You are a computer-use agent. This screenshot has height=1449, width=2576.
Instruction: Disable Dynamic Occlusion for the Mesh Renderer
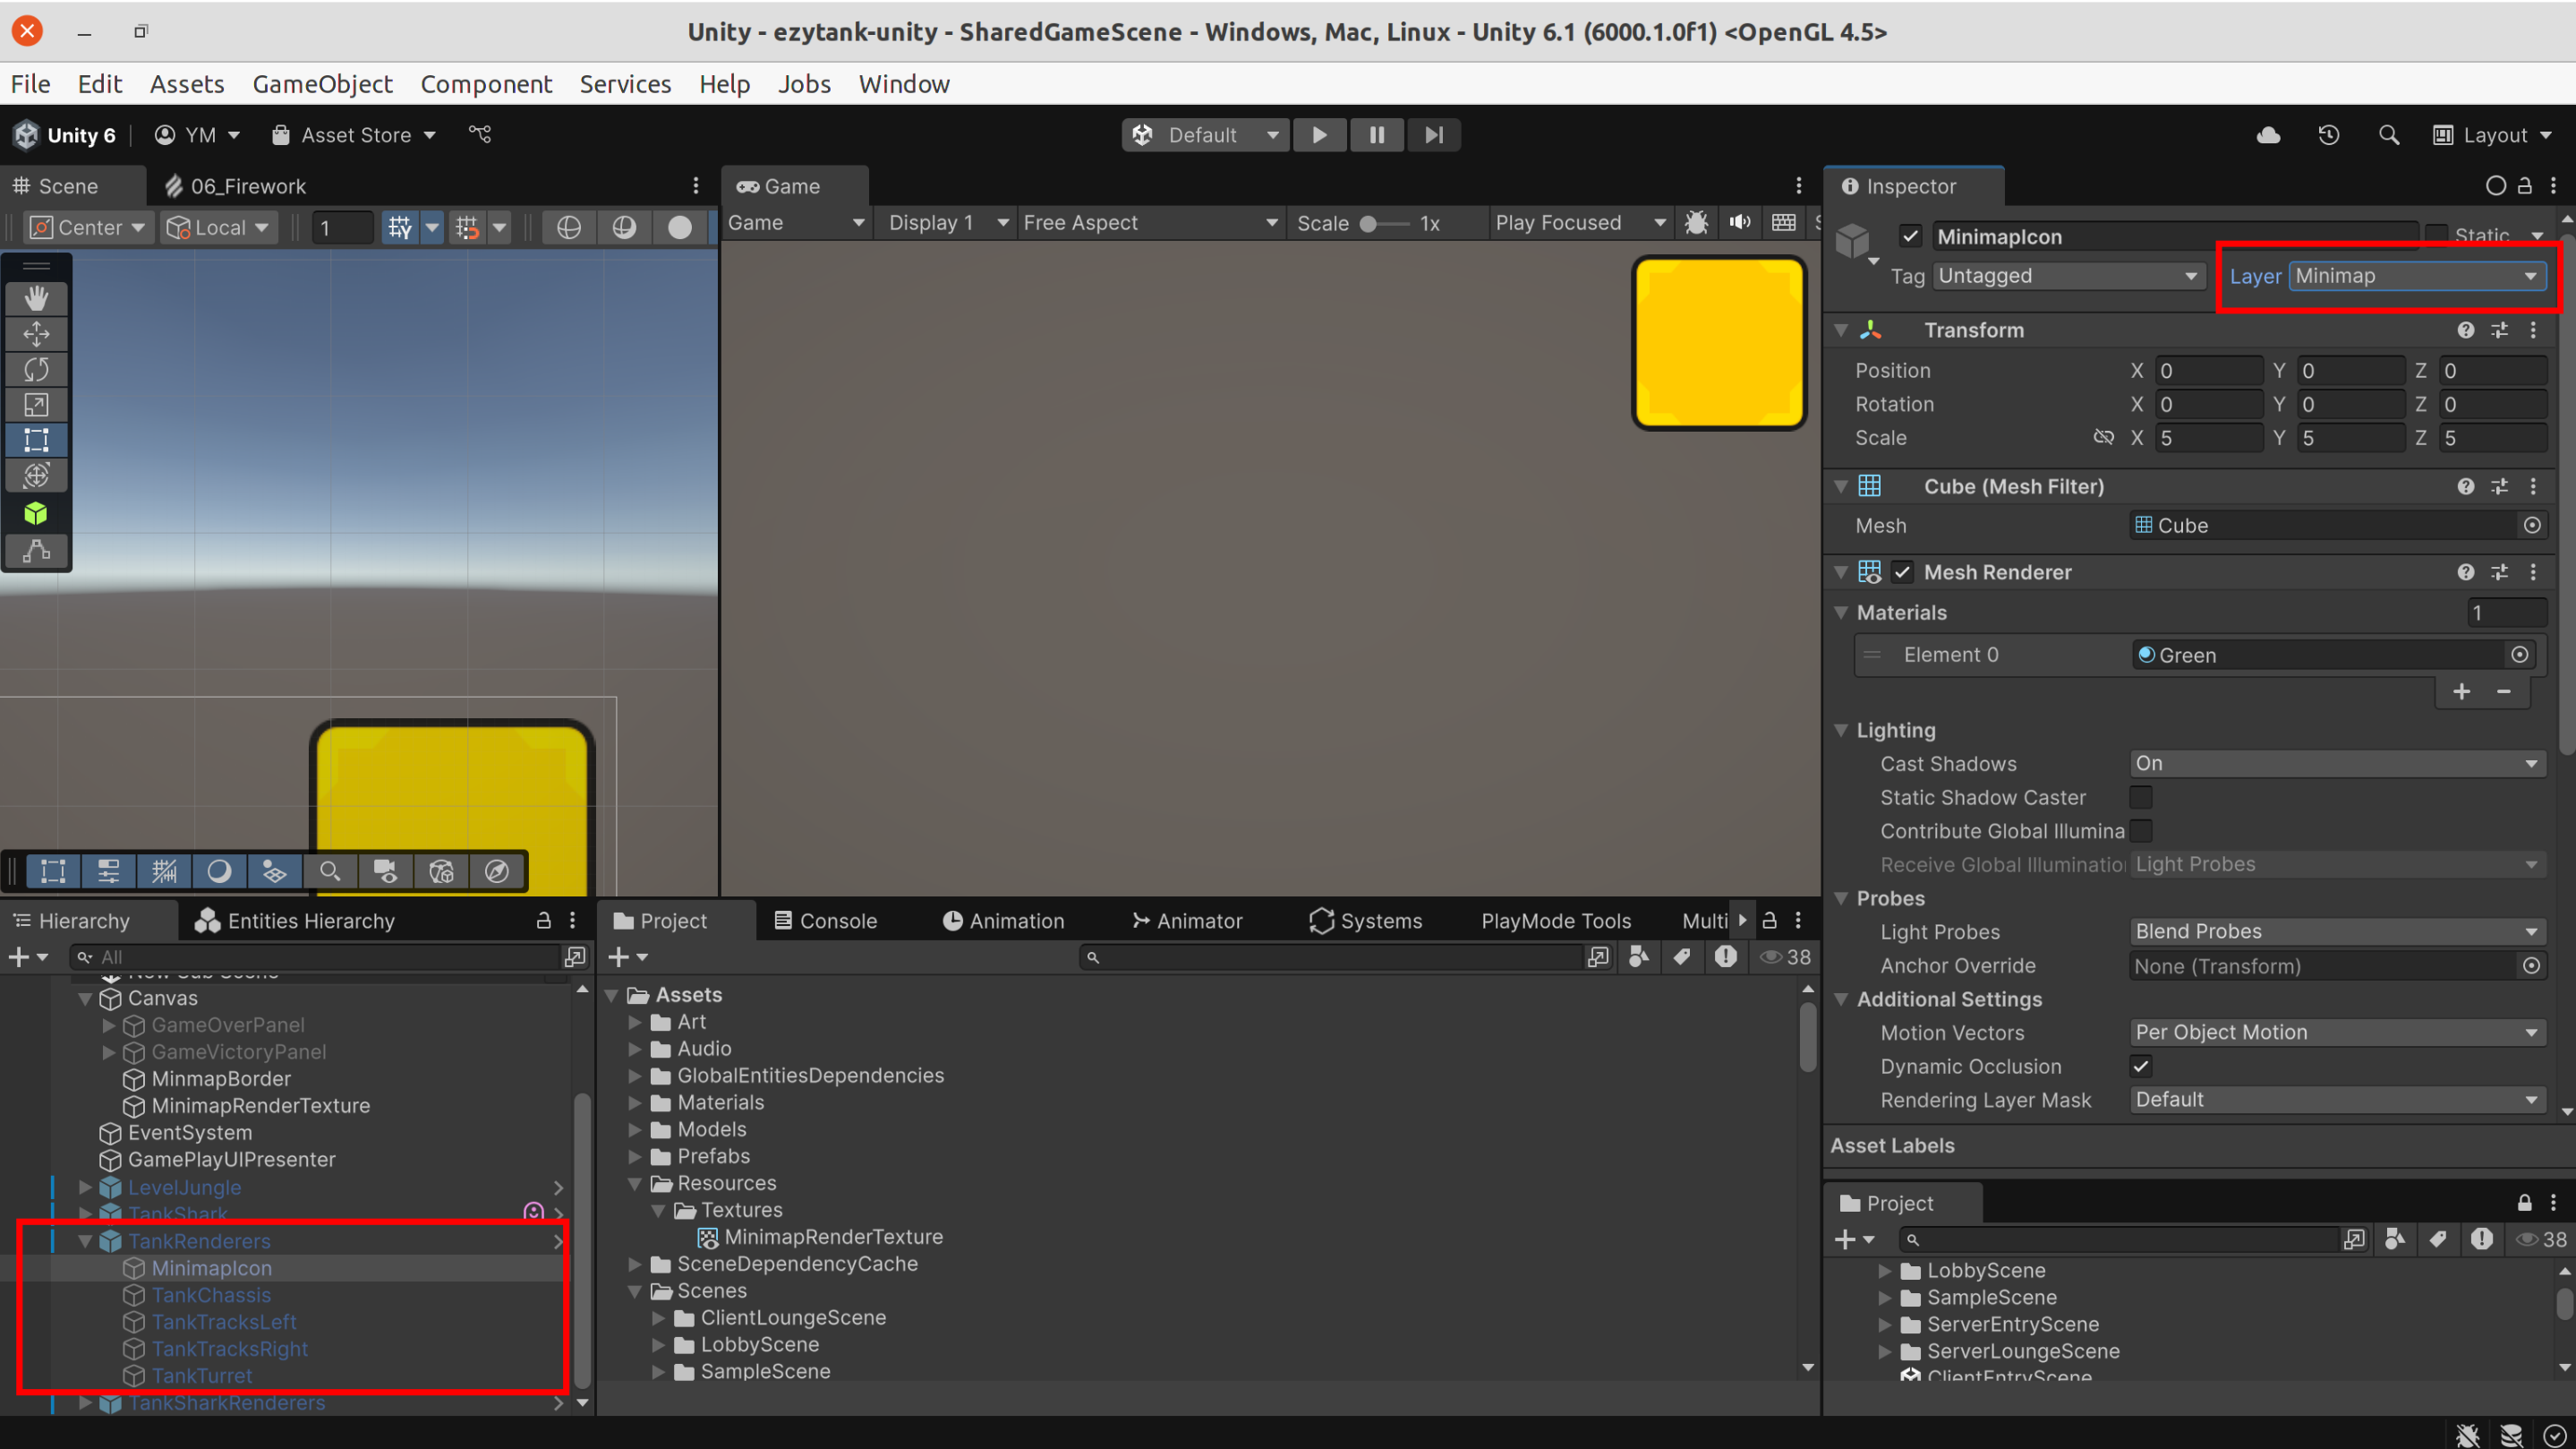click(2142, 1066)
